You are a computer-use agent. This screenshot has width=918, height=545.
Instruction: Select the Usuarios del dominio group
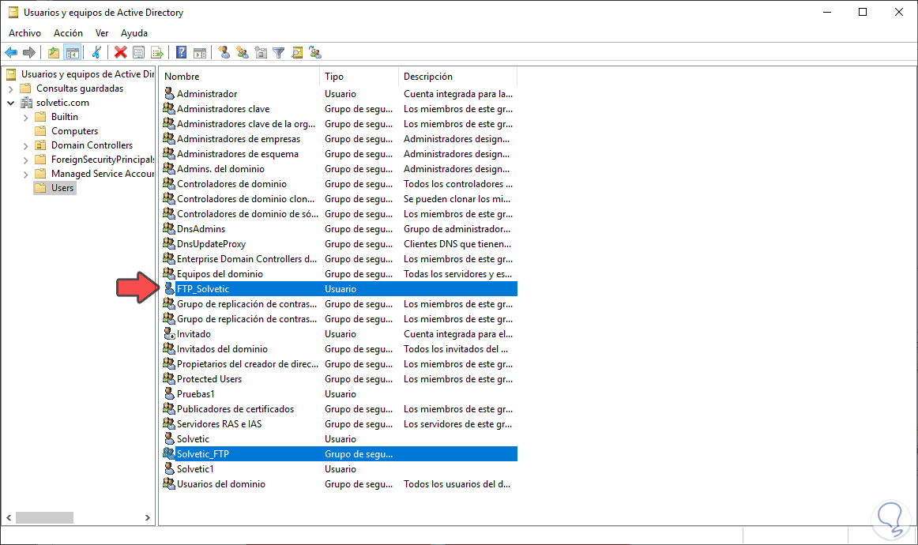pos(338,484)
